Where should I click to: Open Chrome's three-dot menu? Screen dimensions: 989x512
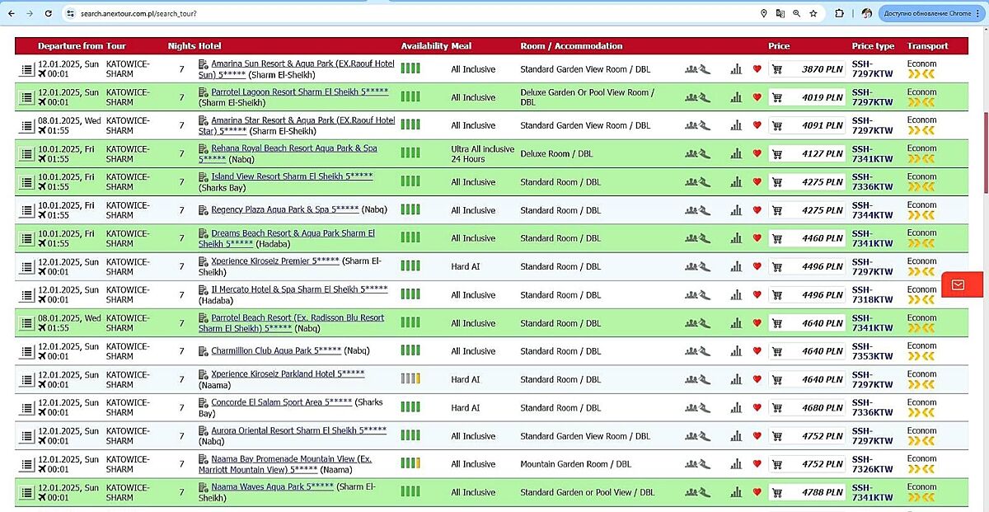979,13
